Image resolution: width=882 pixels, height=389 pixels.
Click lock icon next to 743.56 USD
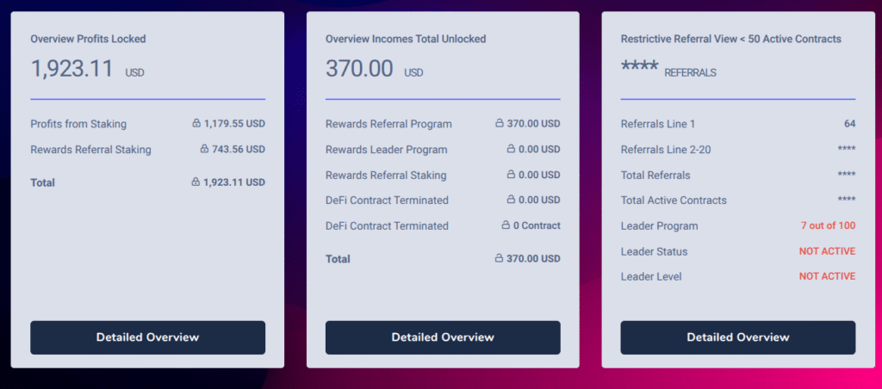coord(205,149)
